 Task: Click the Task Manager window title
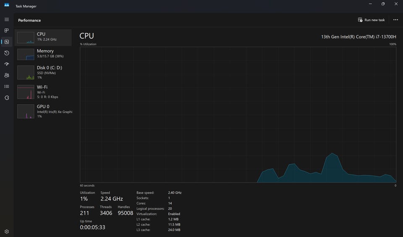[x=26, y=6]
